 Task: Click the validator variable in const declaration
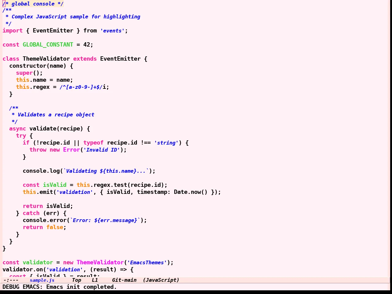[x=38, y=262]
